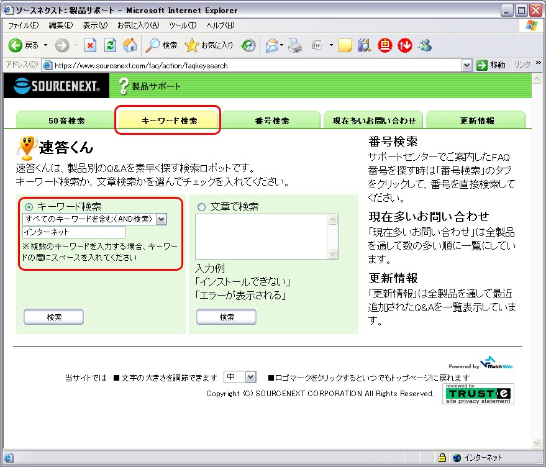Switch to the キーワード検索 tab
Image resolution: width=546 pixels, height=467 pixels.
point(168,120)
